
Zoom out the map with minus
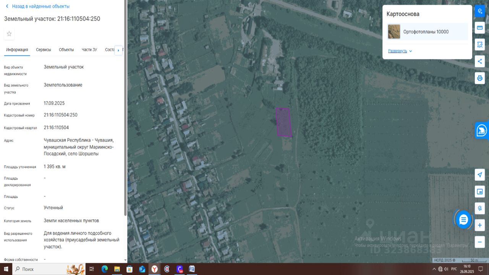point(480,242)
